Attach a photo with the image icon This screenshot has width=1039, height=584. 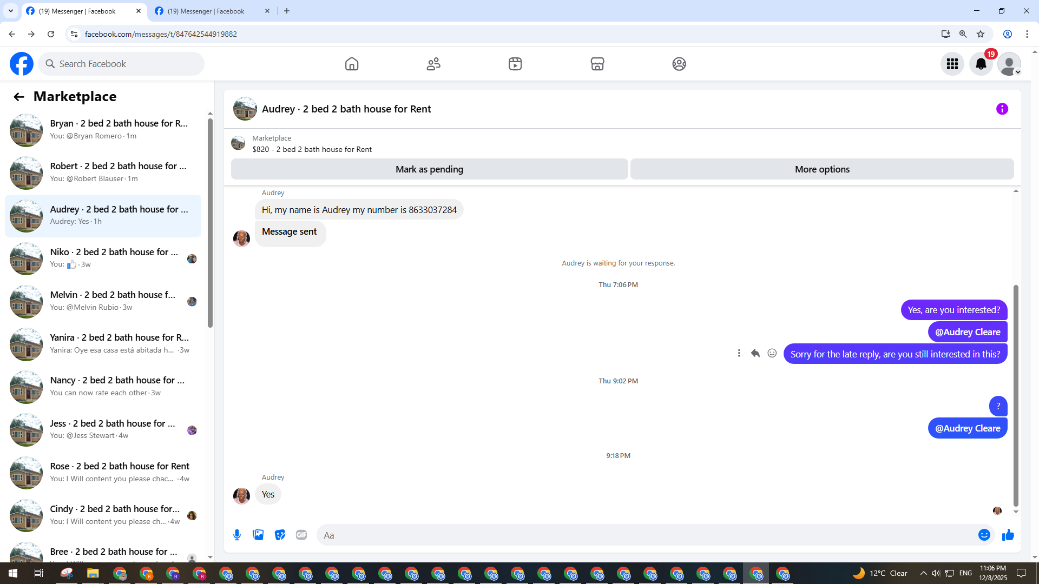pos(258,535)
